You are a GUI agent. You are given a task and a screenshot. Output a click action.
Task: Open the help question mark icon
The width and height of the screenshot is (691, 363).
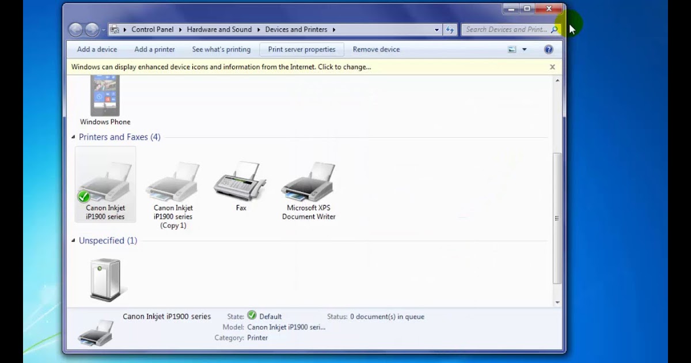[x=549, y=50]
